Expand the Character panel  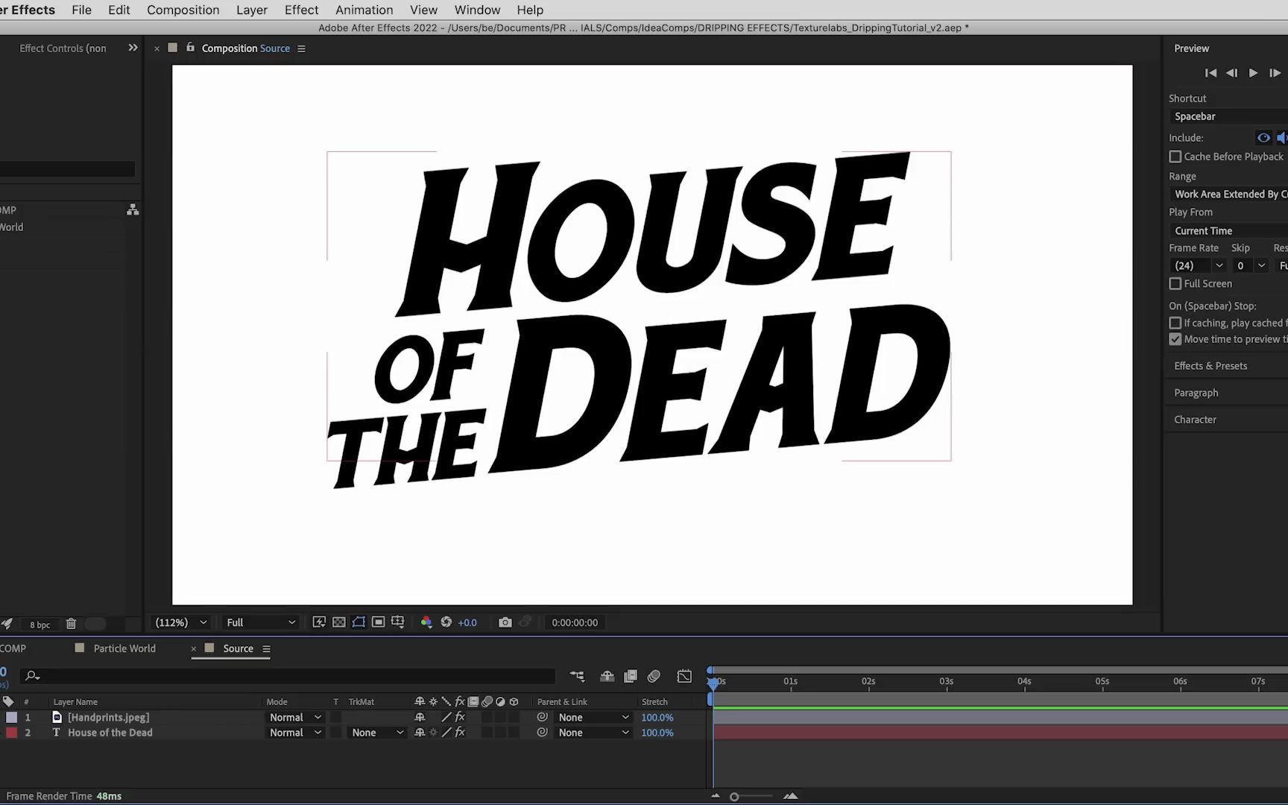tap(1195, 420)
